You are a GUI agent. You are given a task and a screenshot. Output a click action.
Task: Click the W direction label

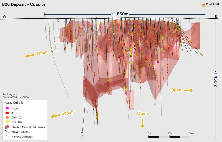coord(4,17)
